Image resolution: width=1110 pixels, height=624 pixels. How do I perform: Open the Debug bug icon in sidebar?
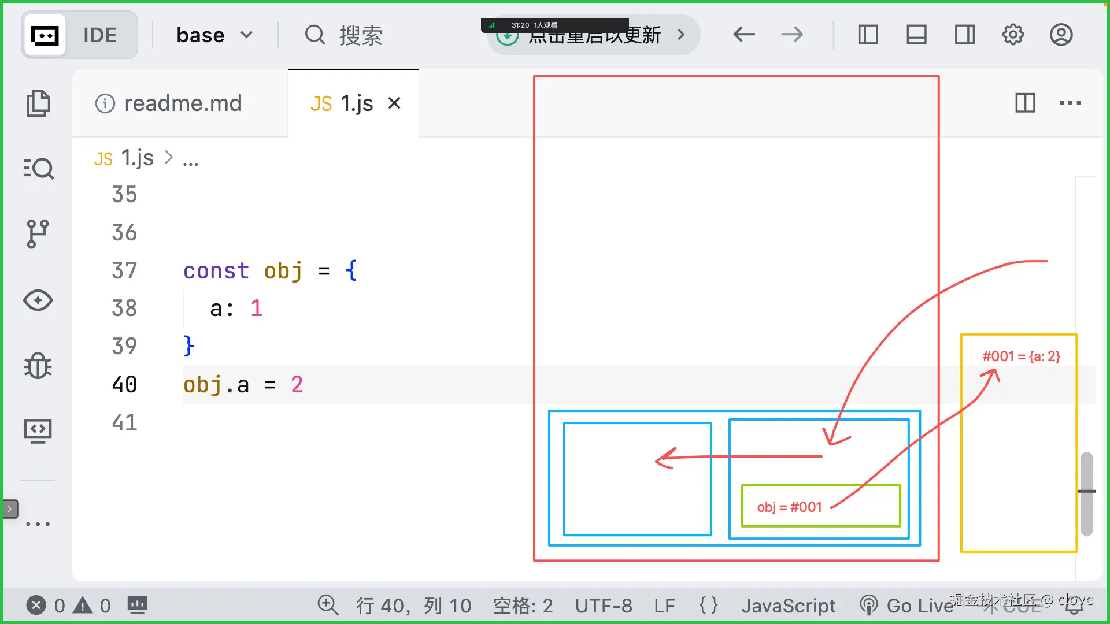point(38,366)
